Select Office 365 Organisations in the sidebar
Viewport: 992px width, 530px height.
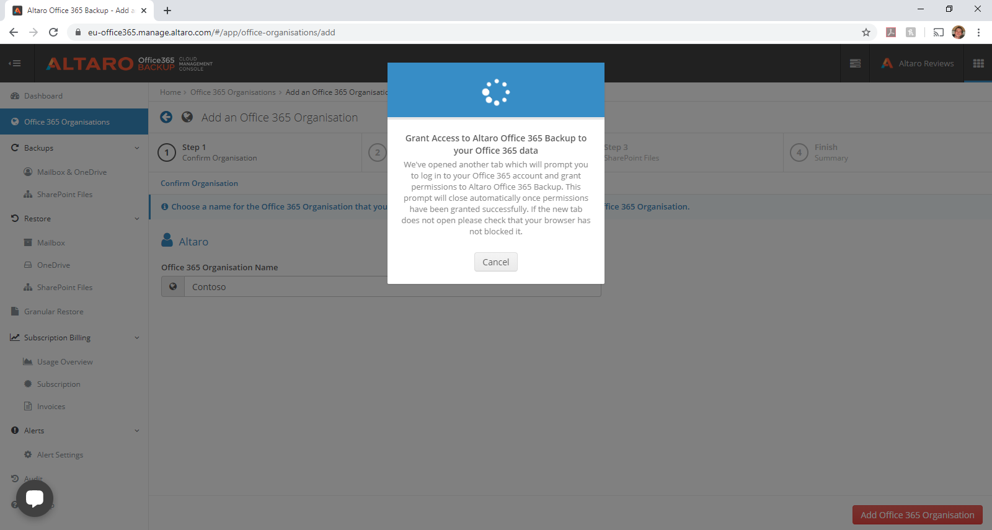pyautogui.click(x=74, y=121)
